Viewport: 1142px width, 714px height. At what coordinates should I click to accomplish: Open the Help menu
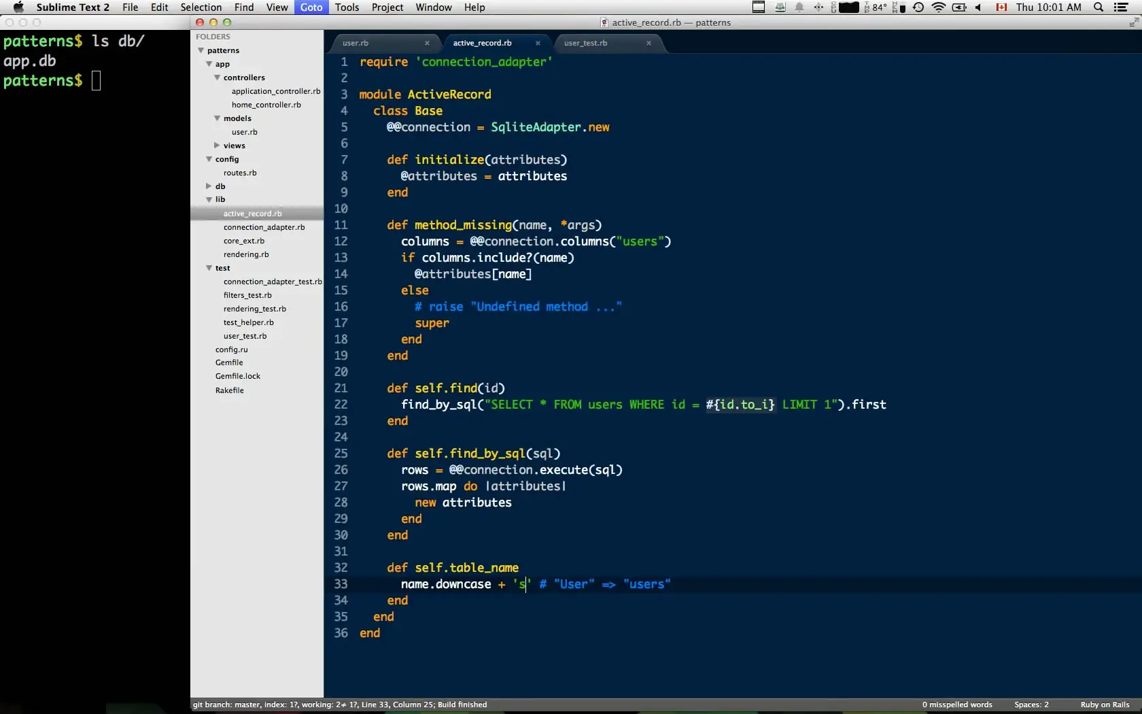click(x=474, y=7)
